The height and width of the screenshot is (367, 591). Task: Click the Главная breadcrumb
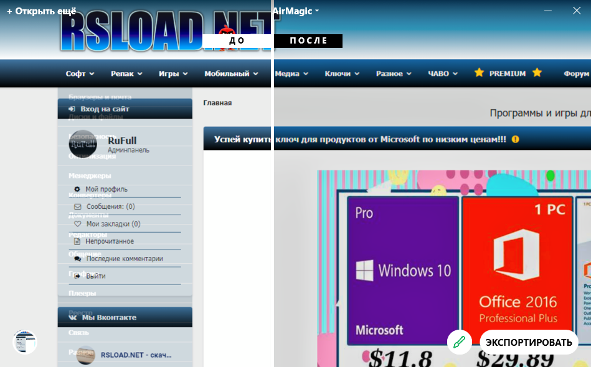click(217, 103)
